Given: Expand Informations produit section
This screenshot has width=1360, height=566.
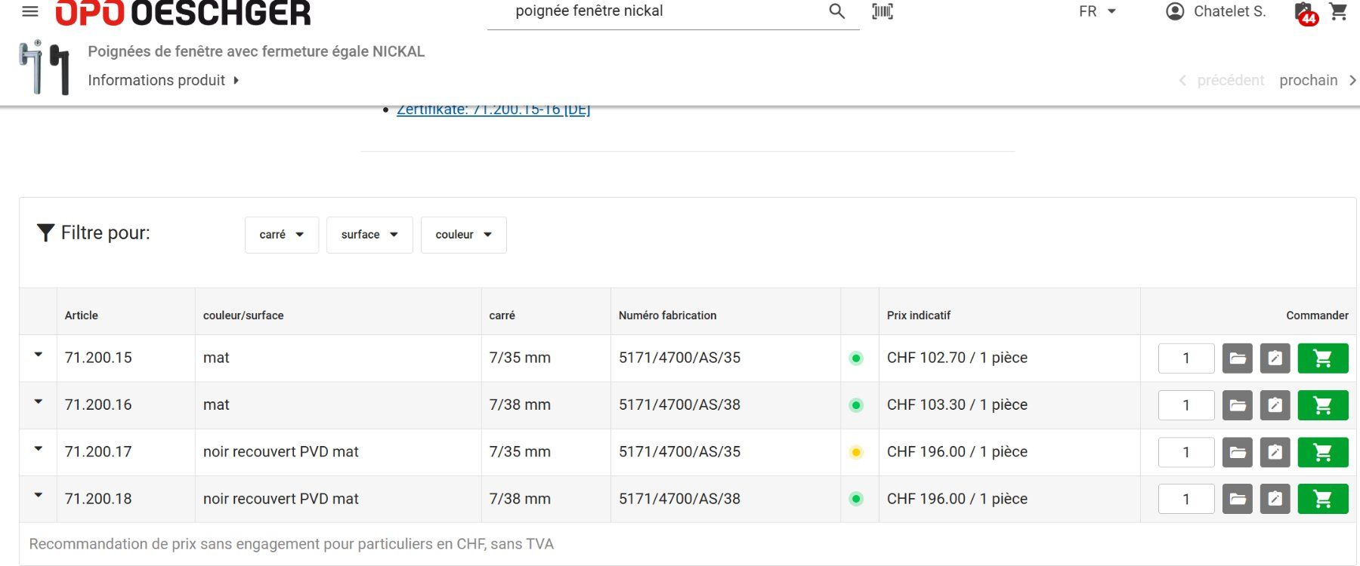Looking at the screenshot, I should pos(163,80).
